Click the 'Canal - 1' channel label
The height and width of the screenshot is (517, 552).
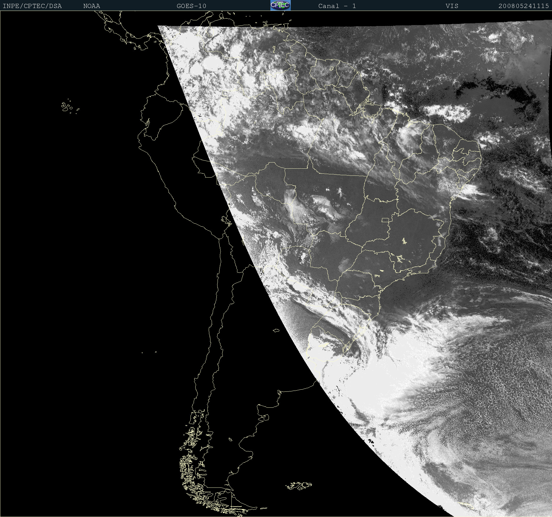[337, 6]
